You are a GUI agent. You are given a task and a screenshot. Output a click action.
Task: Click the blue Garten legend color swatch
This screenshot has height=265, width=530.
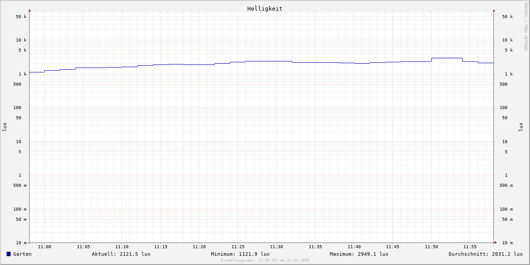coord(8,254)
